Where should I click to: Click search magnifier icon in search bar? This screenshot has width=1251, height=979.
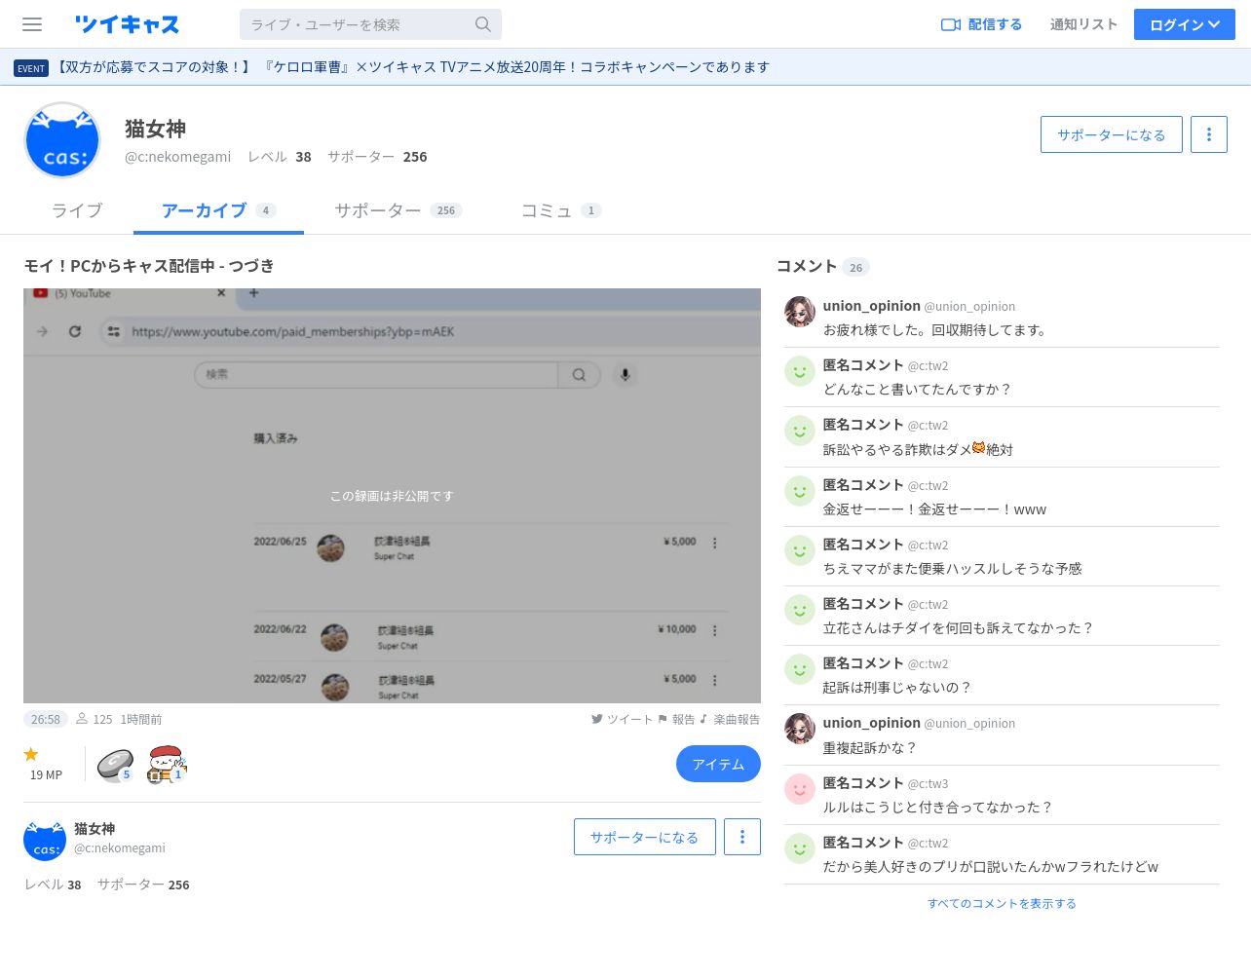482,24
